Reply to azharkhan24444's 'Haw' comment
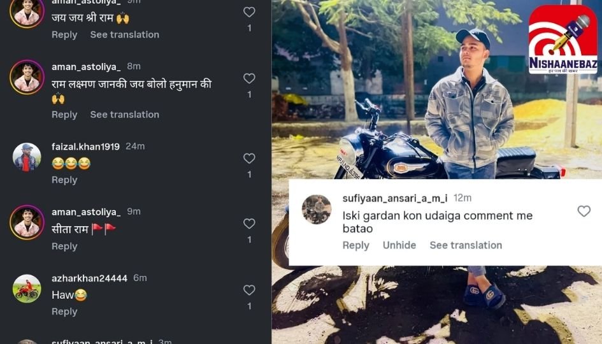 64,312
